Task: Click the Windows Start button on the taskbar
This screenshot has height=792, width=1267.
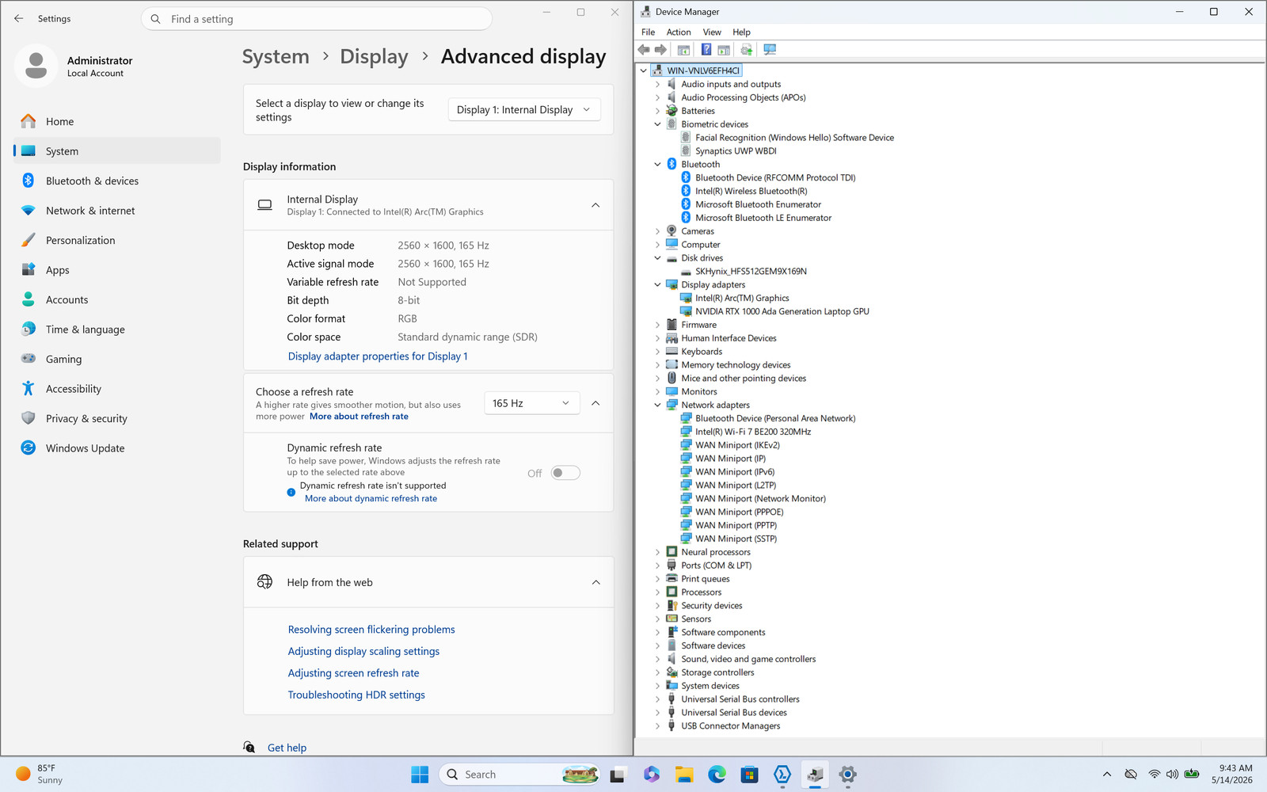Action: (420, 775)
